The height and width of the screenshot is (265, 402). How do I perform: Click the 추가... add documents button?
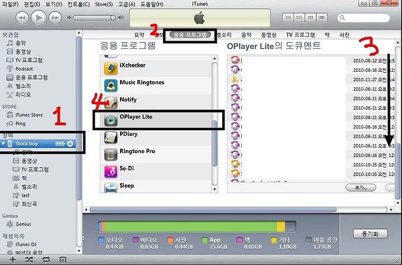361,188
